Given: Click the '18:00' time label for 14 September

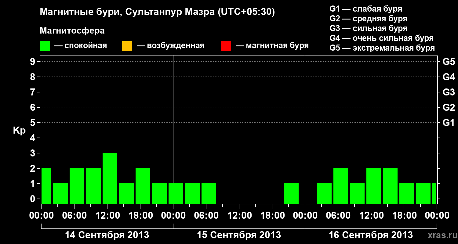Looking at the screenshot, I should pos(140,216).
